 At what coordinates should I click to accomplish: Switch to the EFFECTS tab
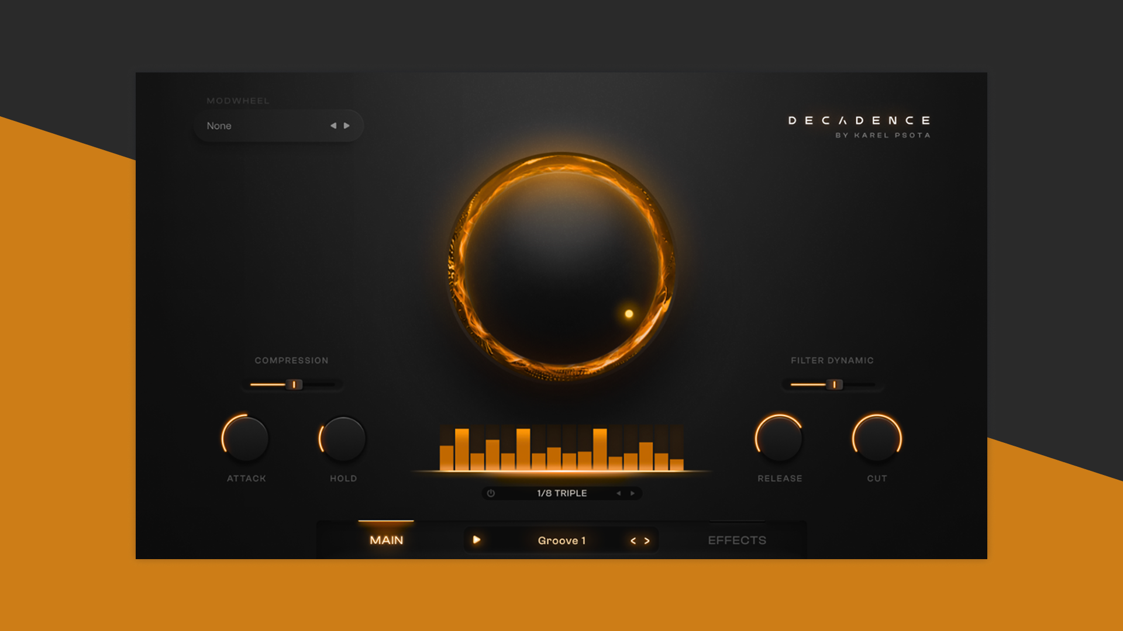point(737,540)
